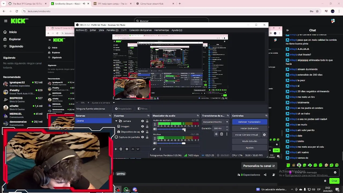
Task: Remove selected source with Fuentes trash icon
Action: tap(121, 149)
